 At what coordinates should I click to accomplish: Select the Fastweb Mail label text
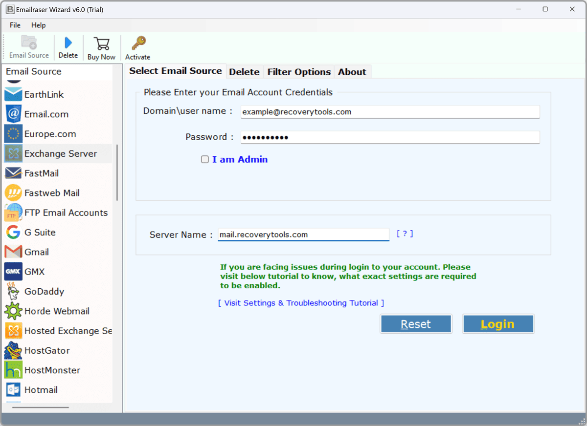pyautogui.click(x=52, y=193)
